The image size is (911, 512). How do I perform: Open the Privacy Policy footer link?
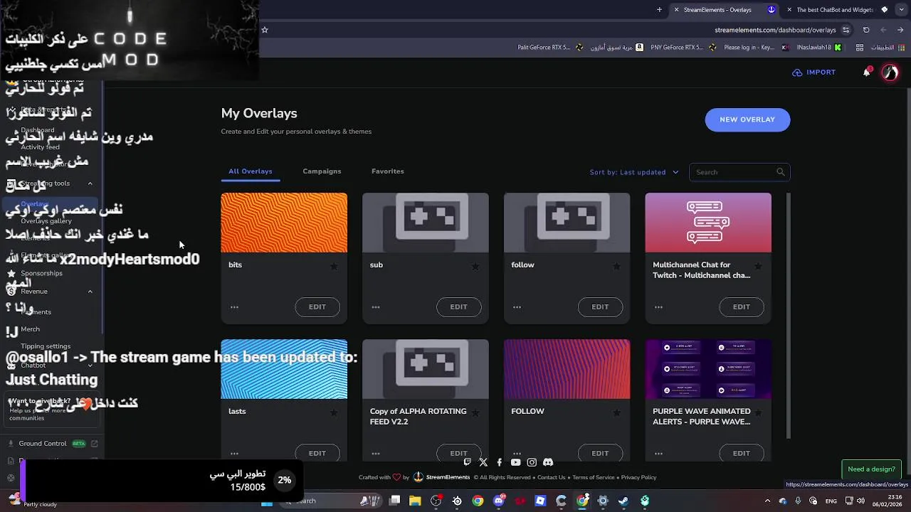coord(639,478)
